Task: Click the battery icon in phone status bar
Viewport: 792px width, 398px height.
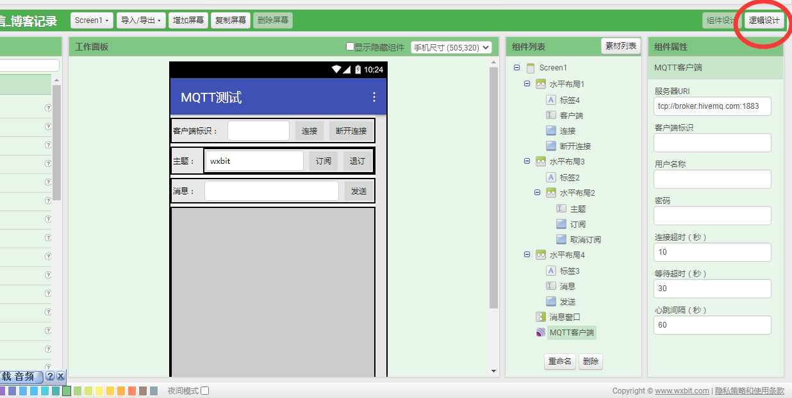Action: click(358, 70)
